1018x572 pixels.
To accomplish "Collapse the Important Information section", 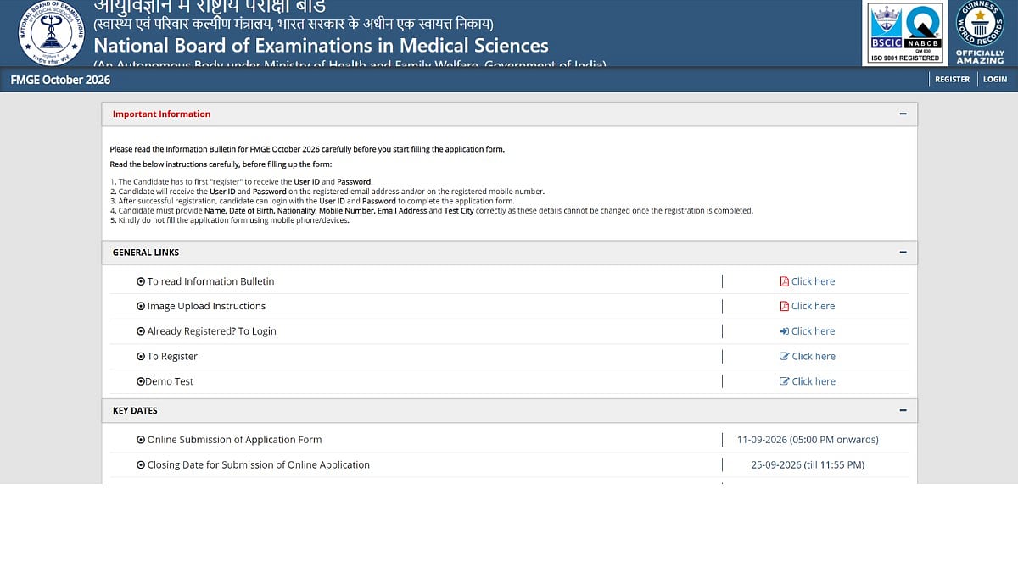I will (903, 114).
